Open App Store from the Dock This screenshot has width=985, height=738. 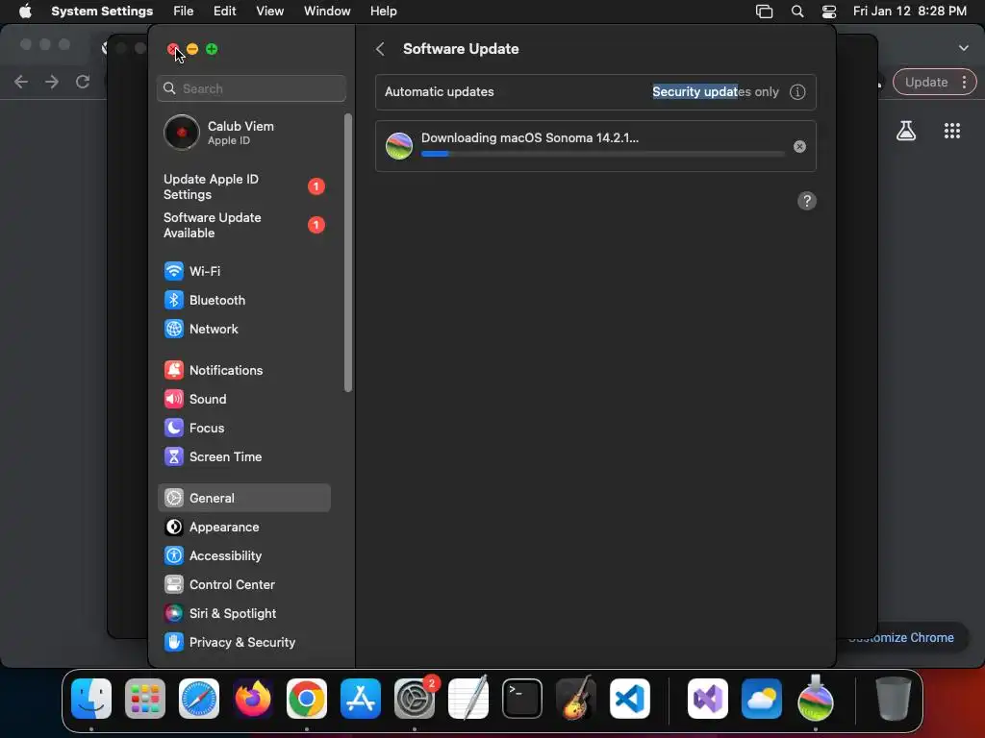pos(361,699)
